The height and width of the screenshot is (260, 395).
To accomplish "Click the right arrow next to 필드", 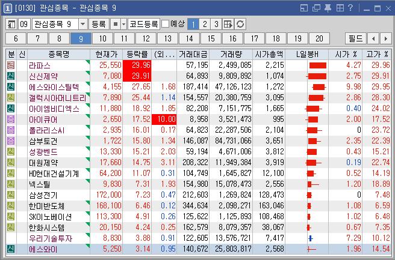I will pyautogui.click(x=386, y=38).
